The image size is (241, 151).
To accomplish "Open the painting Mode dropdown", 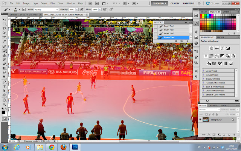I will (46, 9).
